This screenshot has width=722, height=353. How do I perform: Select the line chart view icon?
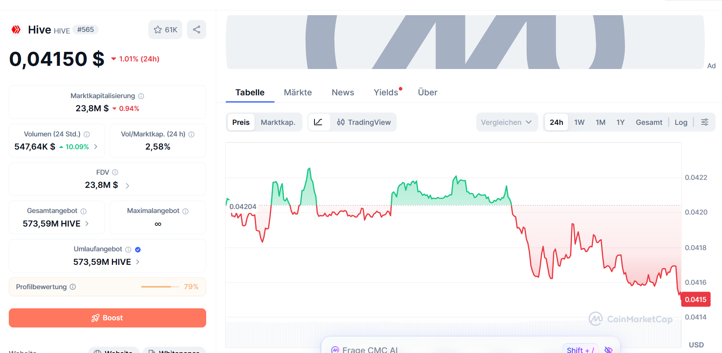(x=318, y=122)
